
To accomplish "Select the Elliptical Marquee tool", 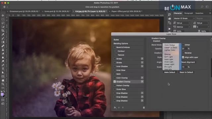I will point(3,19).
